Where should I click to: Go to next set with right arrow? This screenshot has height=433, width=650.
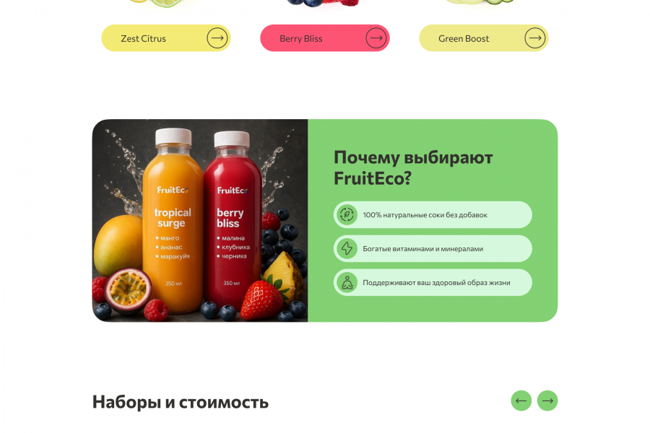coord(547,401)
